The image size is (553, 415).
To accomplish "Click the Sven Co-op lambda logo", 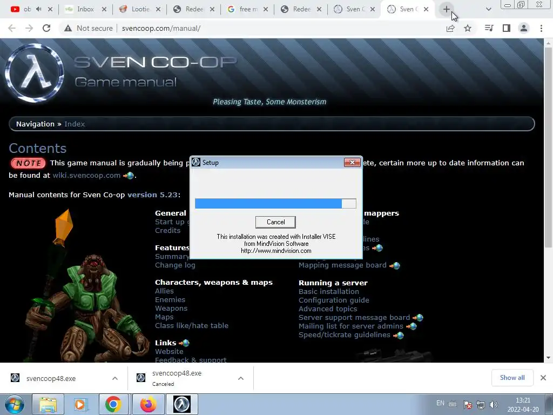I will coord(34,73).
